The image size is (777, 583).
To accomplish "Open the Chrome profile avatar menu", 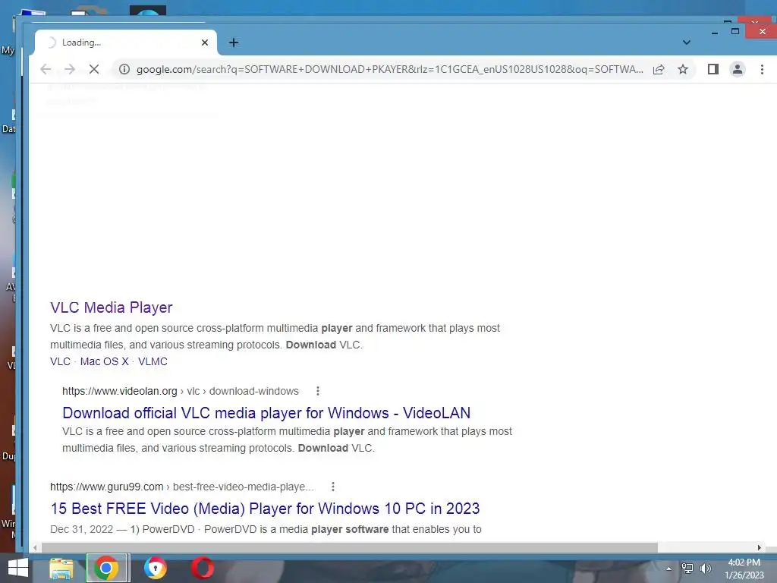I will 738,69.
